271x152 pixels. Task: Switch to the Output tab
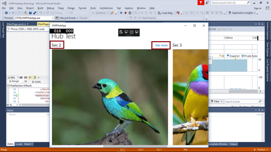233,144
